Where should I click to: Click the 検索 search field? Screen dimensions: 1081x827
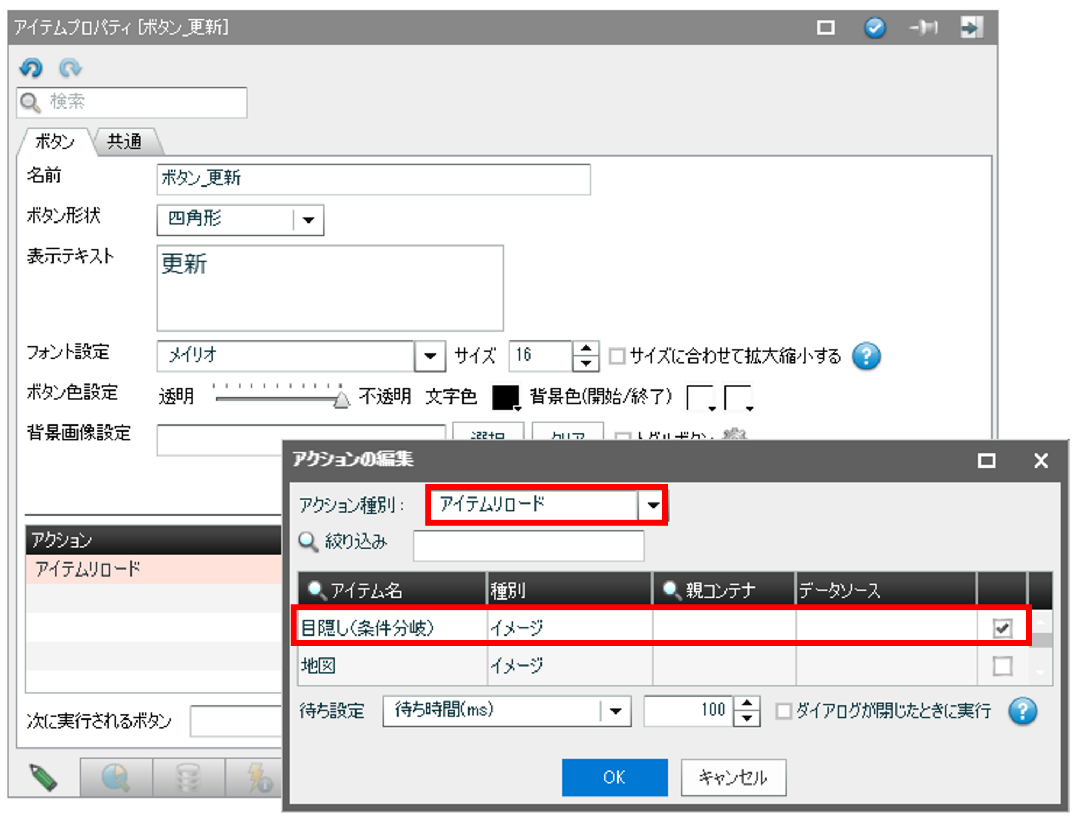coord(132,102)
